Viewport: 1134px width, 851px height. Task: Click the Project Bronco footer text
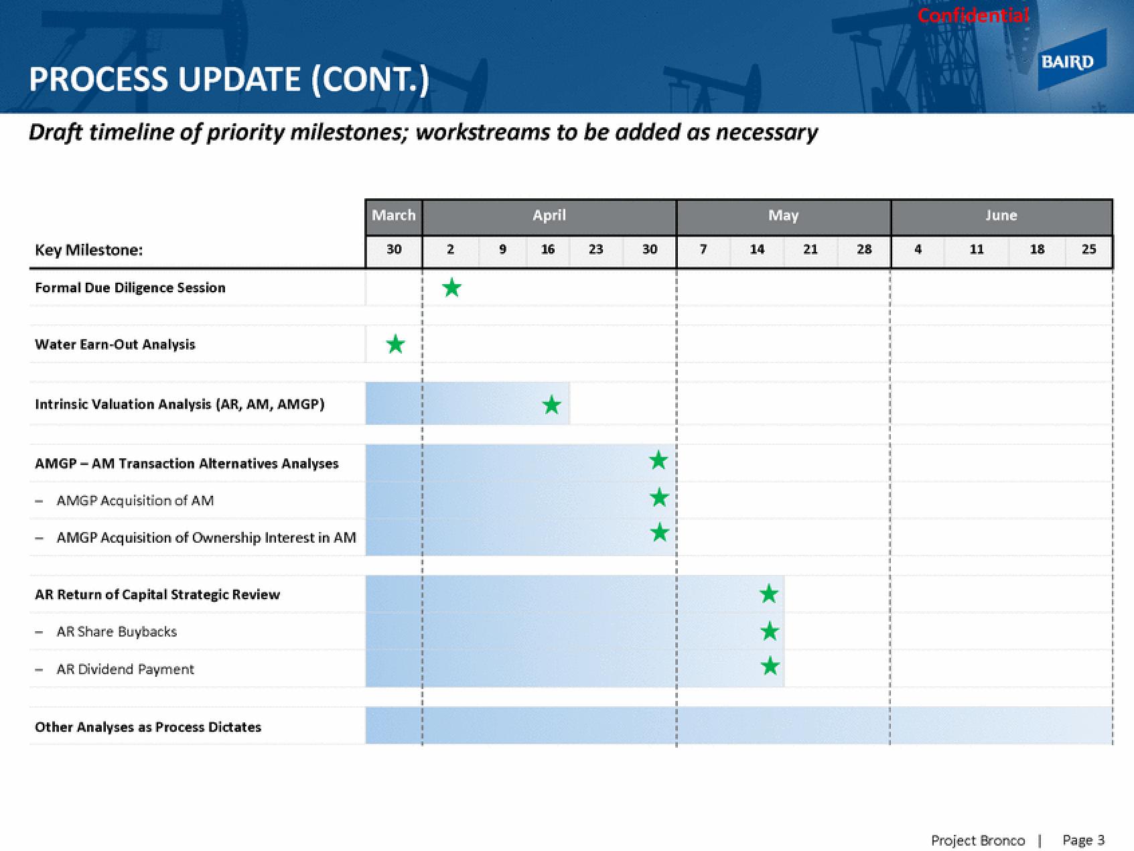(x=978, y=840)
